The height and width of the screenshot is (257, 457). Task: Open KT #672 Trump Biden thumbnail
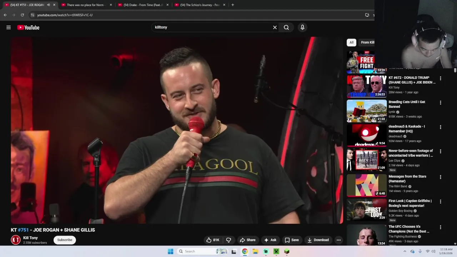point(367,86)
